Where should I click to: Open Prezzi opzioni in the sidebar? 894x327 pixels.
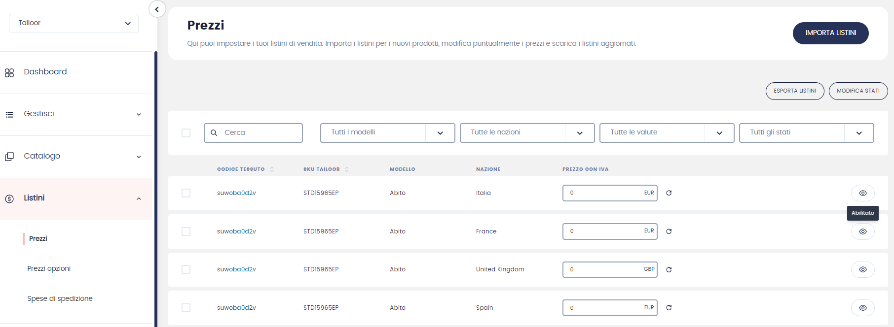click(x=49, y=268)
